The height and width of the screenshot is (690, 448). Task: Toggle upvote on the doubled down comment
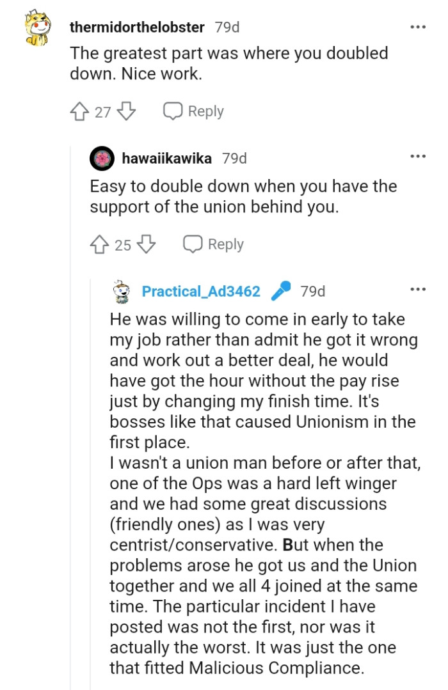click(x=80, y=111)
